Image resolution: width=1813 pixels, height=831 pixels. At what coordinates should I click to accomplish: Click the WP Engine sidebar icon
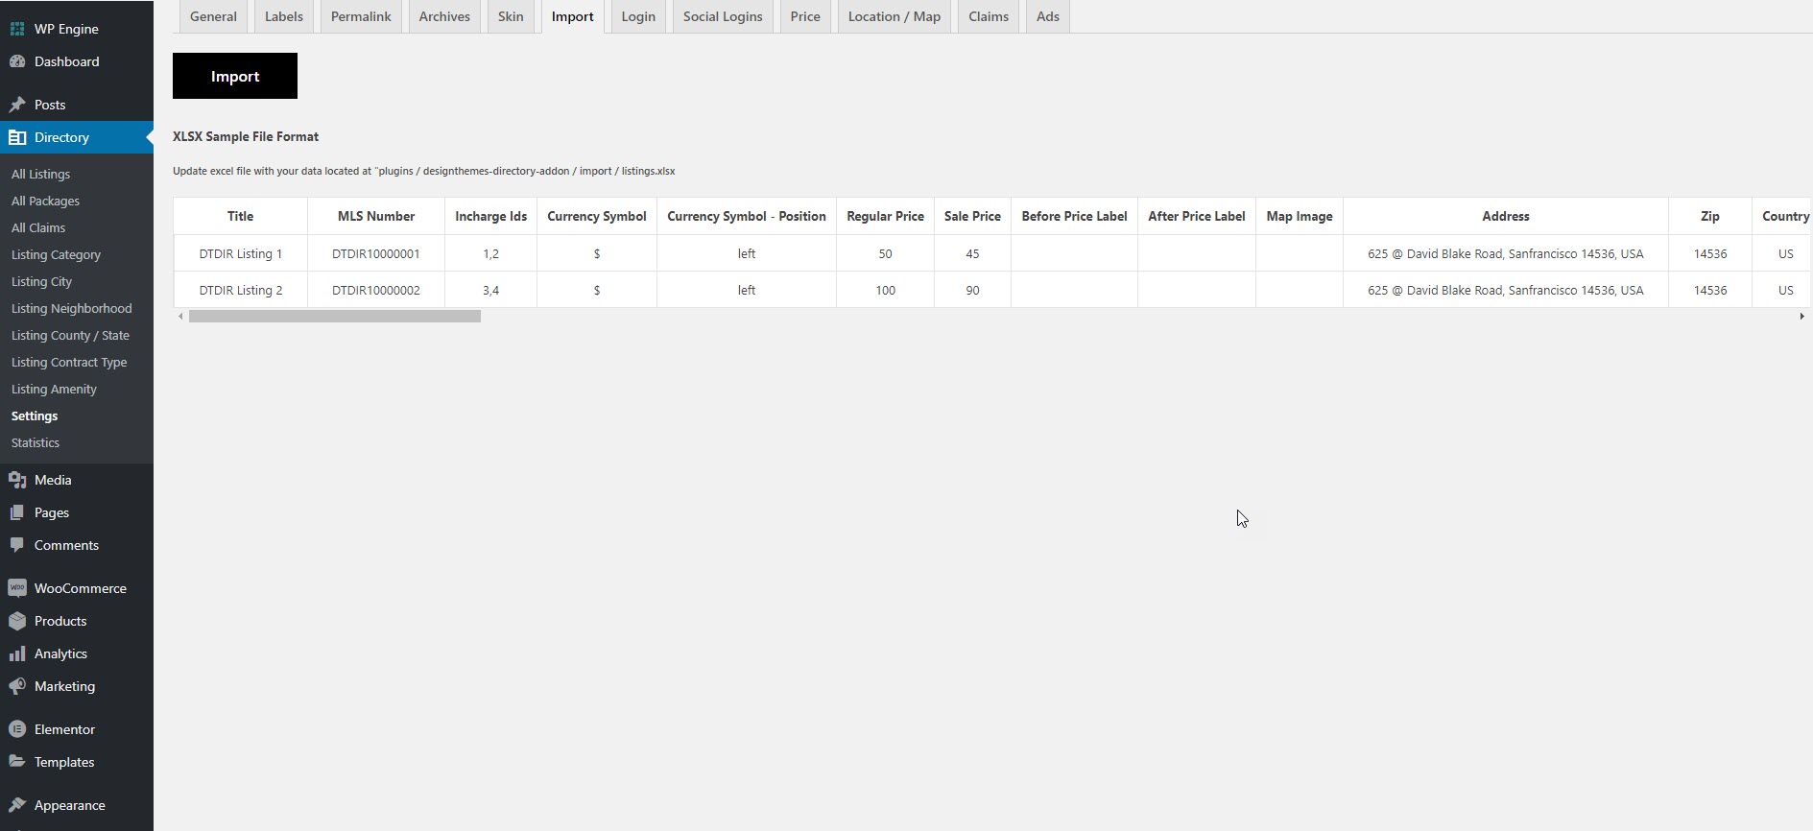(x=17, y=29)
